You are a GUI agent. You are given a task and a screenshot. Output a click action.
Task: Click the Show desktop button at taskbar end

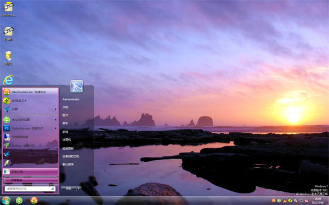[327, 201]
